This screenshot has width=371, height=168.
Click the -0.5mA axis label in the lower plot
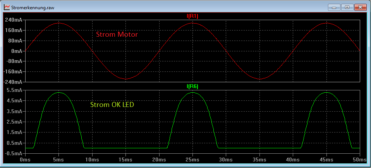(14, 153)
